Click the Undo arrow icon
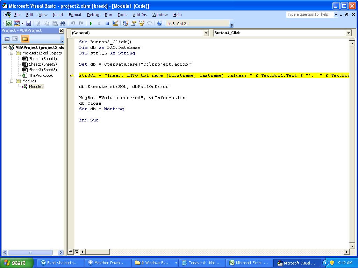The height and width of the screenshot is (268, 358). tap(73, 23)
